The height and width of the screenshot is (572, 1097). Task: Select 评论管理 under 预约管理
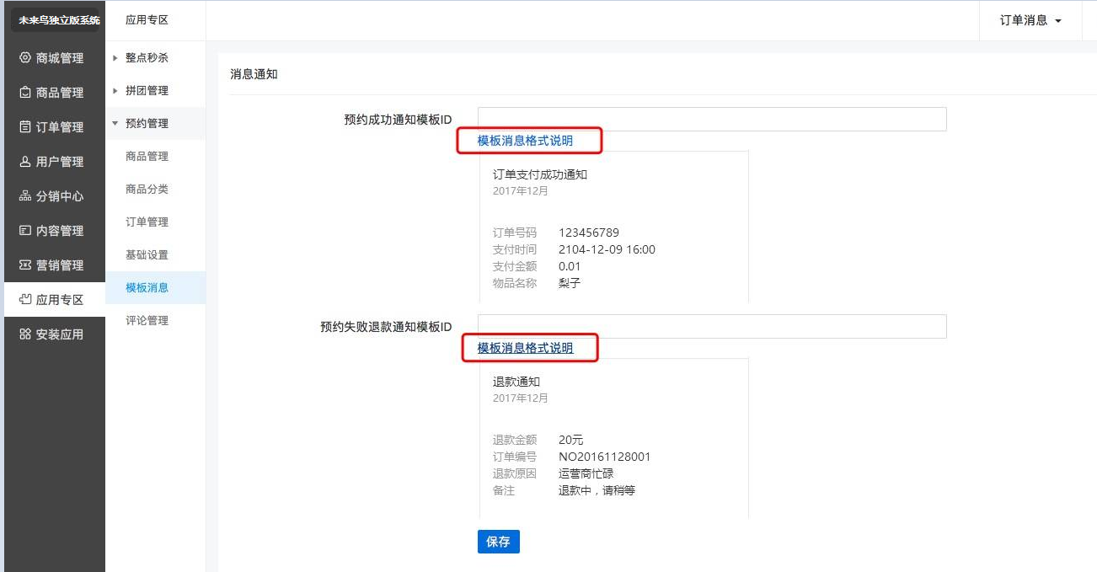[x=147, y=321]
